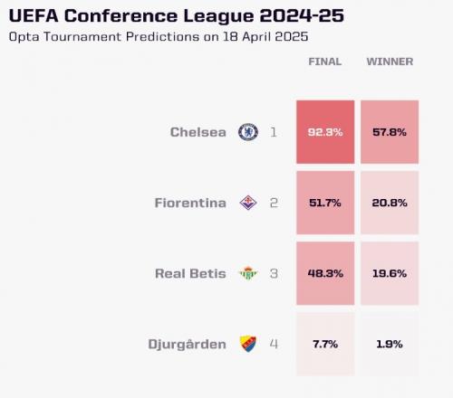453x398 pixels.
Task: Click the Chelsea team name
Action: point(198,132)
